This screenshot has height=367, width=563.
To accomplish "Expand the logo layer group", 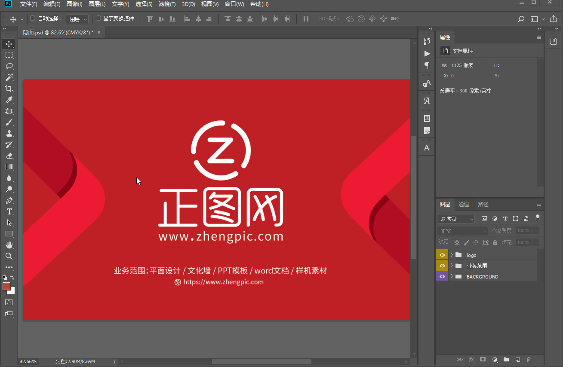I will [x=452, y=255].
